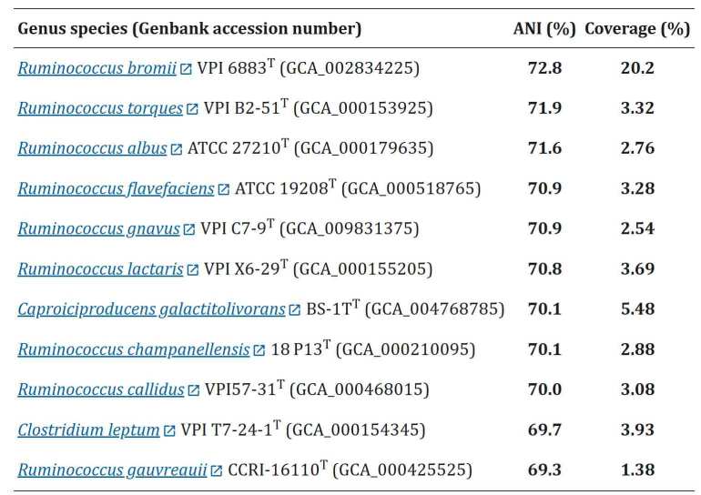The width and height of the screenshot is (701, 495).
Task: Follow the Caproiciproducens galactitolivorans link
Action: click(x=151, y=309)
